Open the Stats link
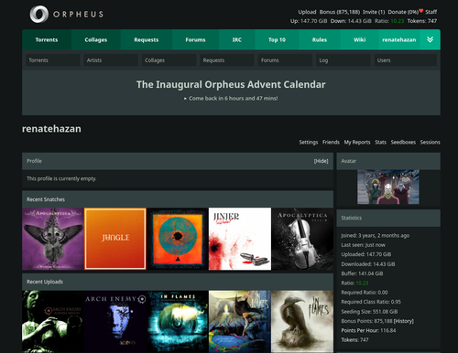This screenshot has height=353, width=458. 380,142
